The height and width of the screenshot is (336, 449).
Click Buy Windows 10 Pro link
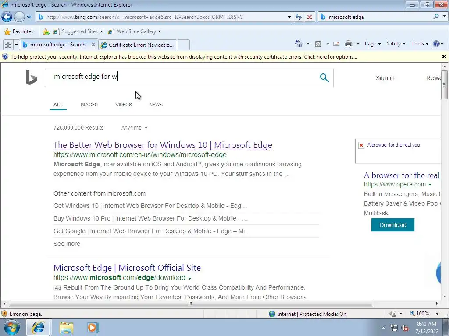(151, 218)
